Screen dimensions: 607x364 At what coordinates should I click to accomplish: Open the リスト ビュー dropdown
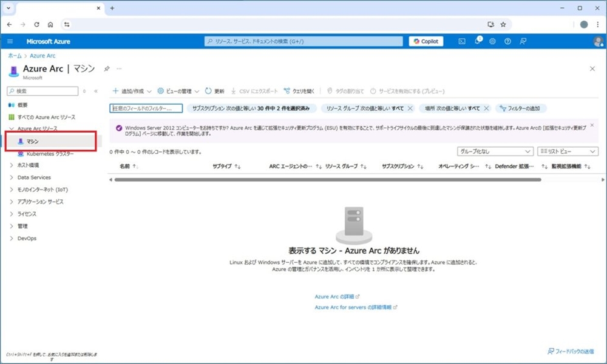(568, 151)
